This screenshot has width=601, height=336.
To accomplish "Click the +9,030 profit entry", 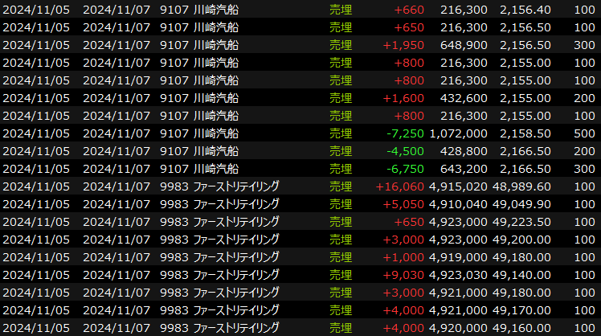I will click(x=404, y=275).
